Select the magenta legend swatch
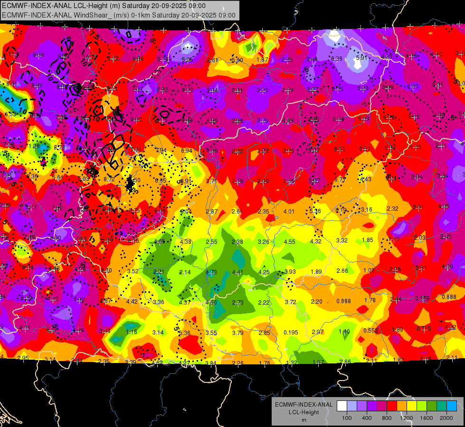The width and height of the screenshot is (465, 427). [x=382, y=406]
